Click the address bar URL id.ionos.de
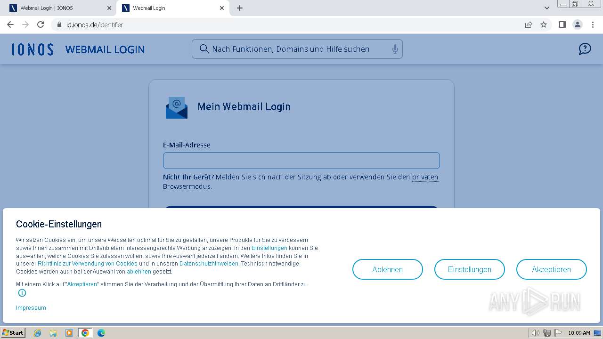This screenshot has width=603, height=339. coord(95,25)
